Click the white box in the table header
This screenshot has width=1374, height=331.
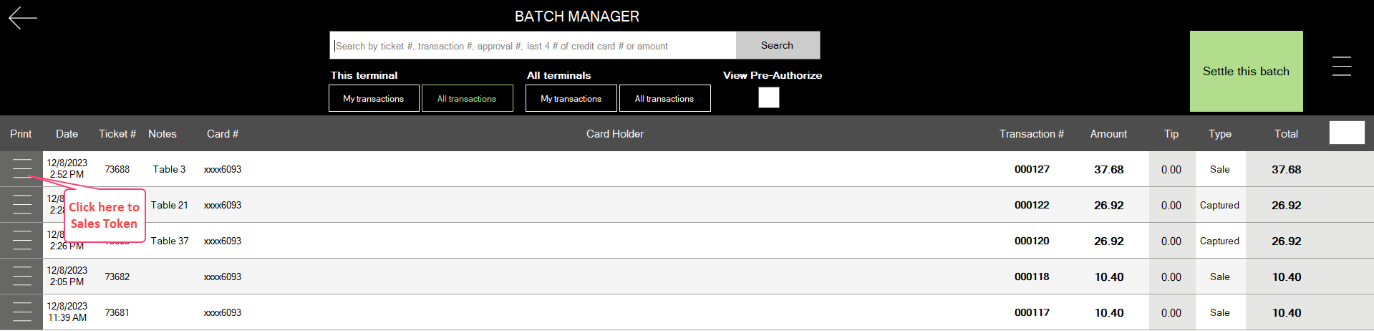1346,133
